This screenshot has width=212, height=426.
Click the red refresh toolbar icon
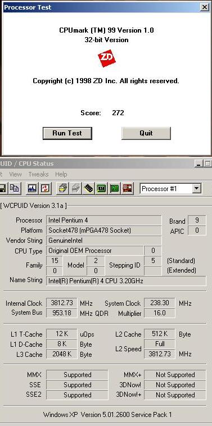tap(45, 188)
